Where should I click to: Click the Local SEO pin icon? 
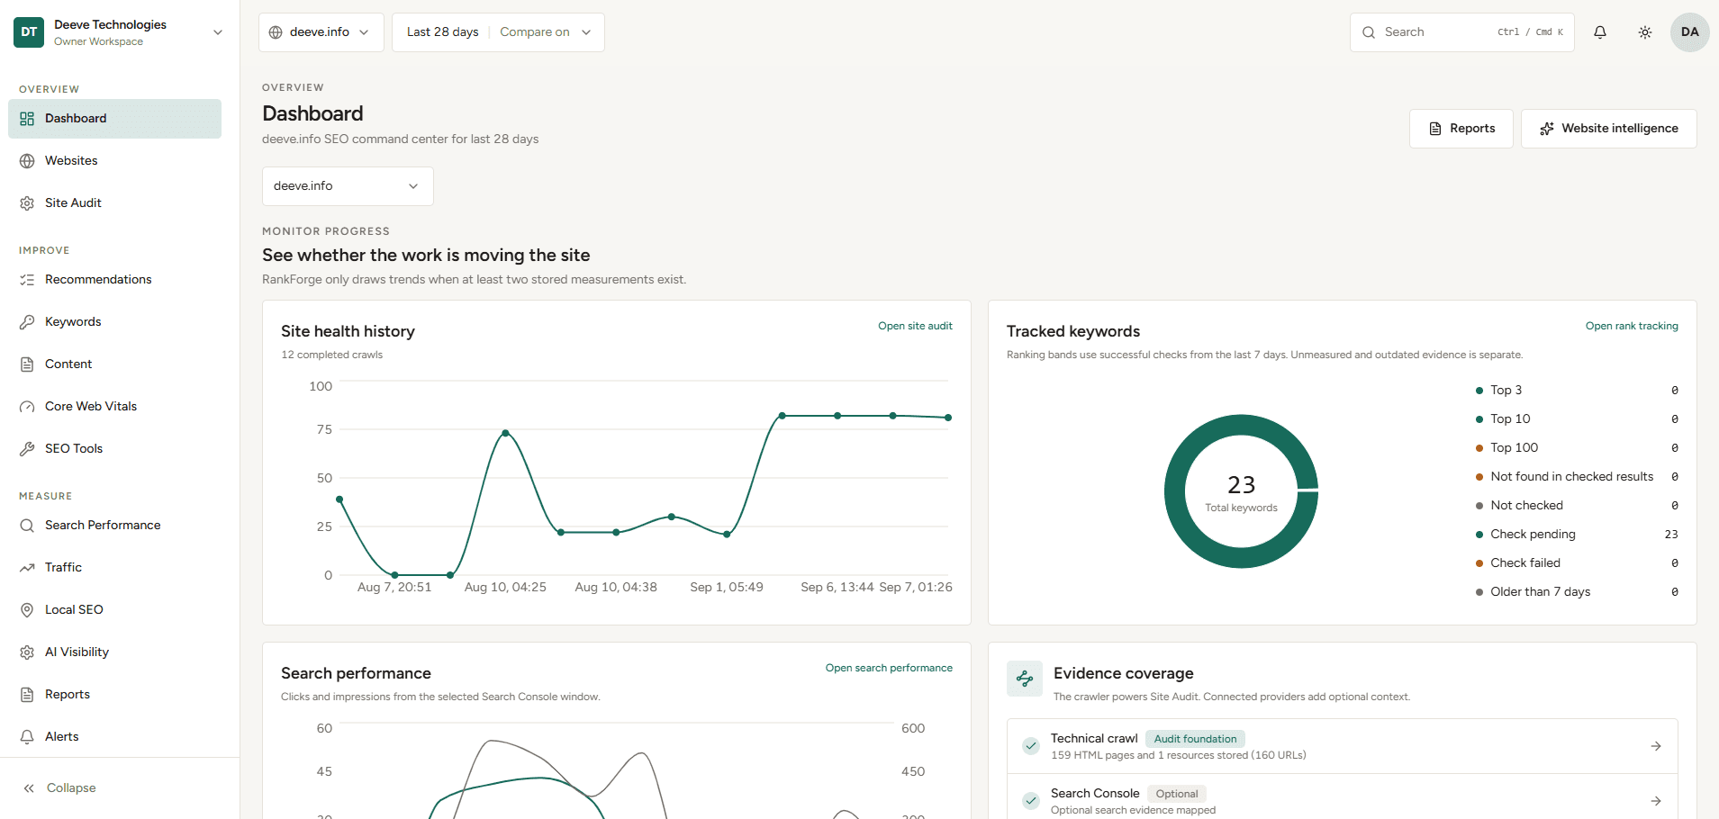click(27, 610)
